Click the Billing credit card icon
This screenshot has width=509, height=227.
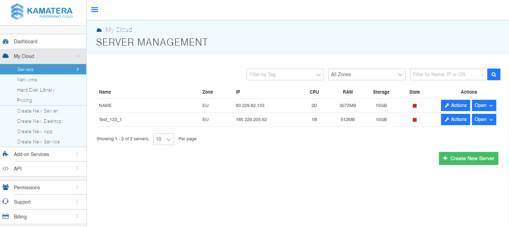point(5,217)
